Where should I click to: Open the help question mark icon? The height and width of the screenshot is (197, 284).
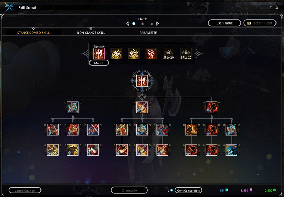click(x=271, y=8)
